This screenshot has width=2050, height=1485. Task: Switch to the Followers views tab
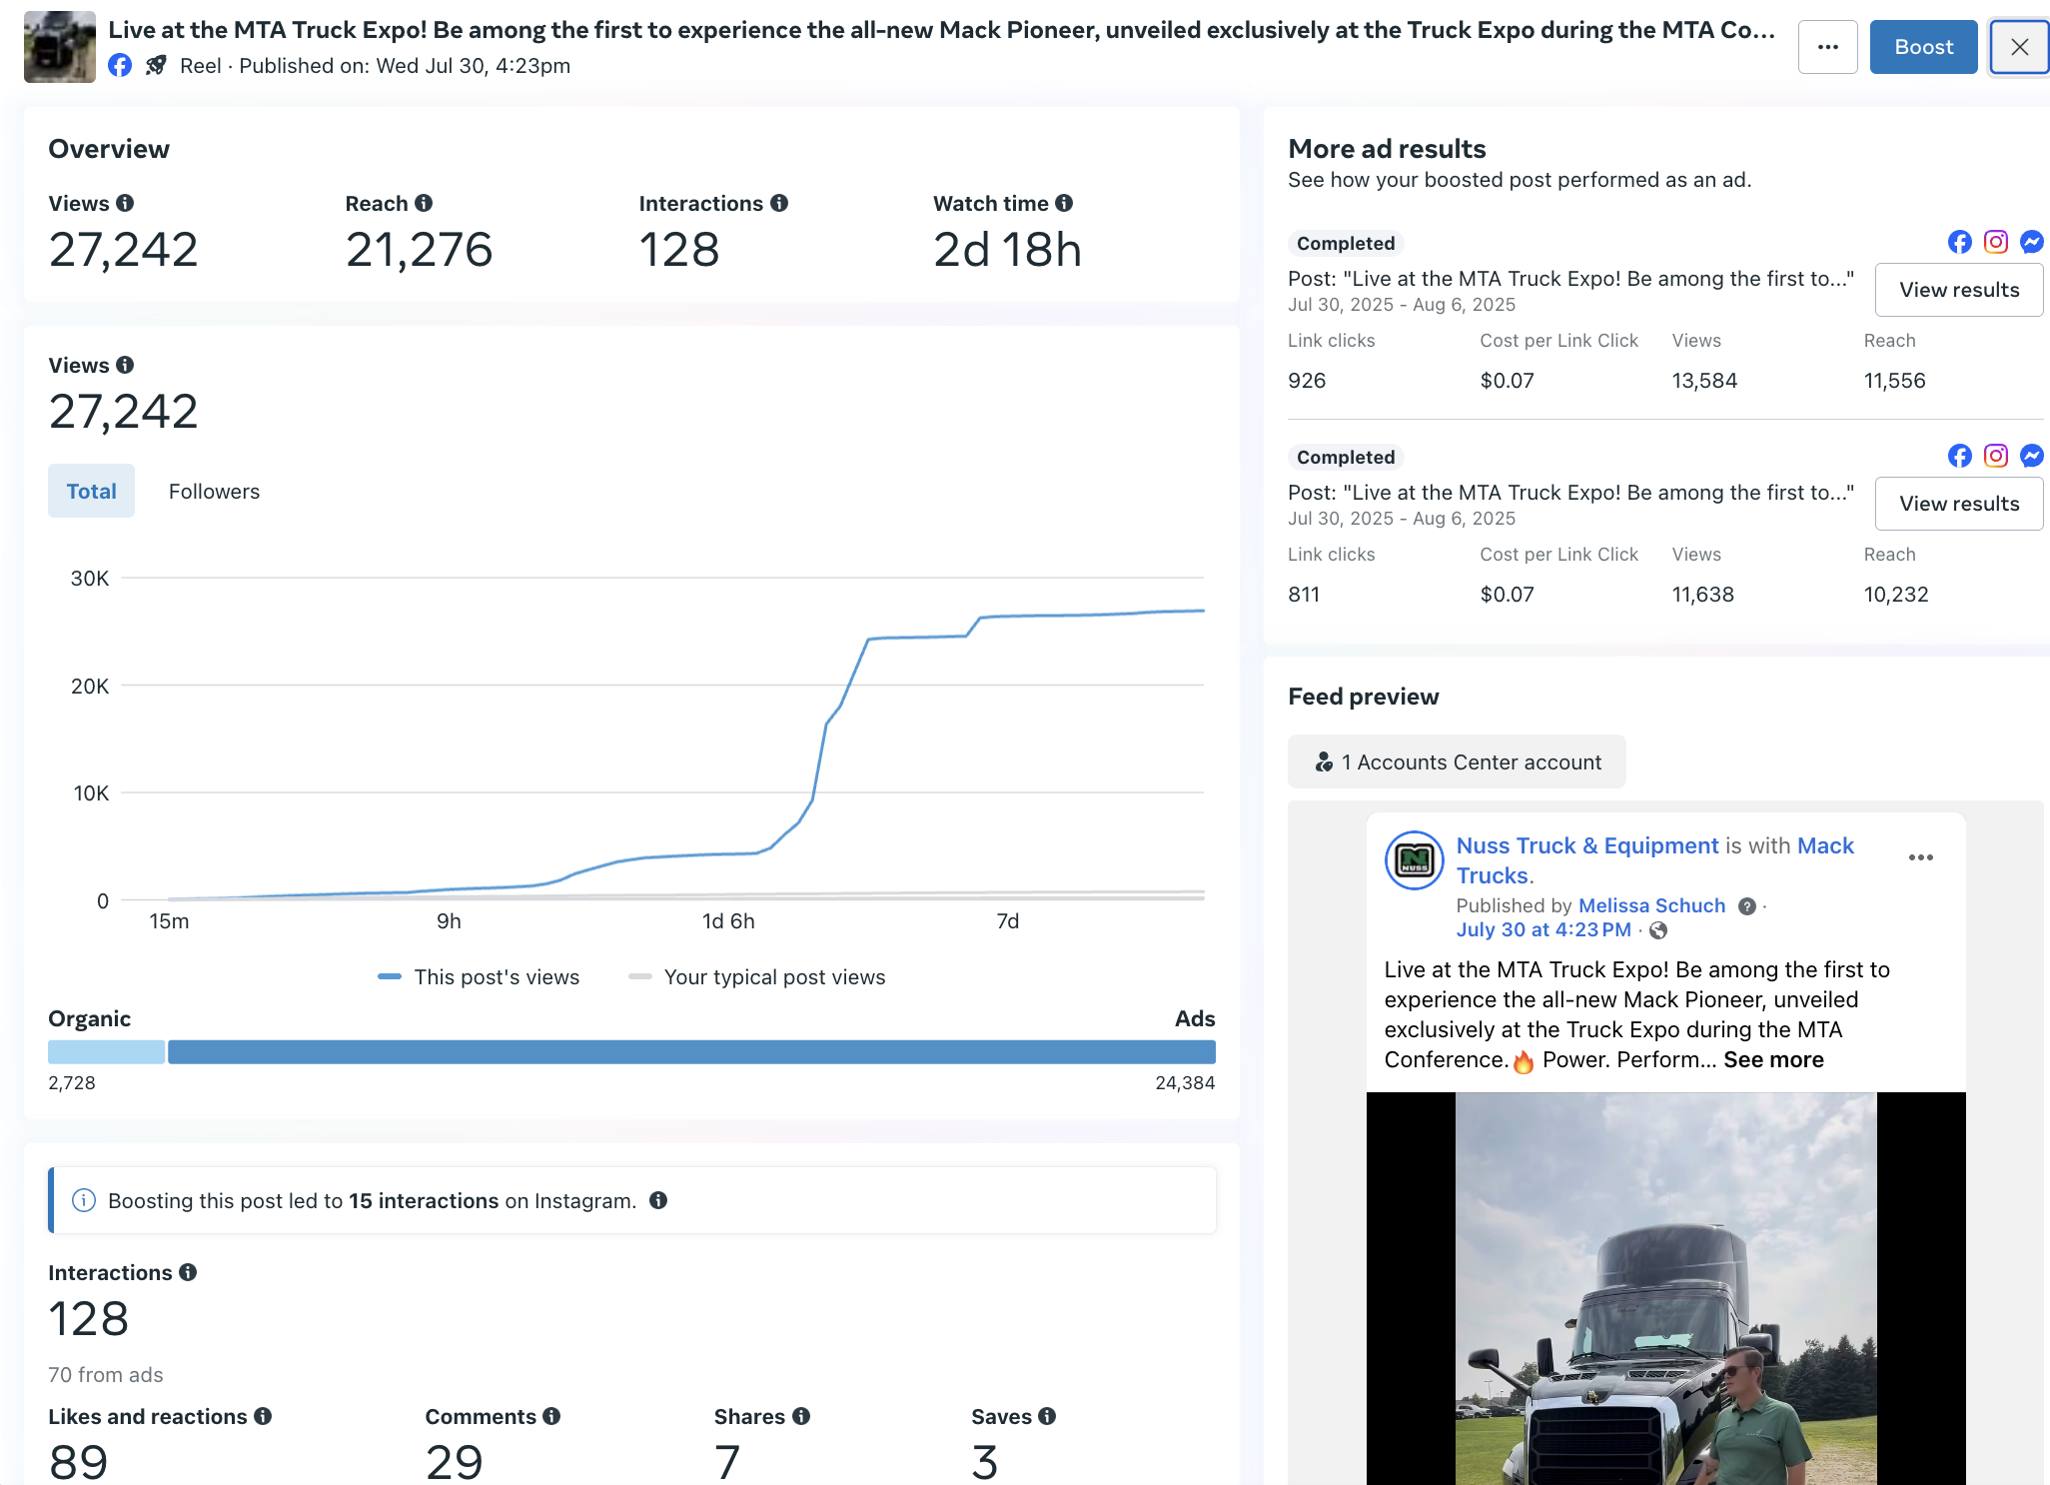[214, 491]
